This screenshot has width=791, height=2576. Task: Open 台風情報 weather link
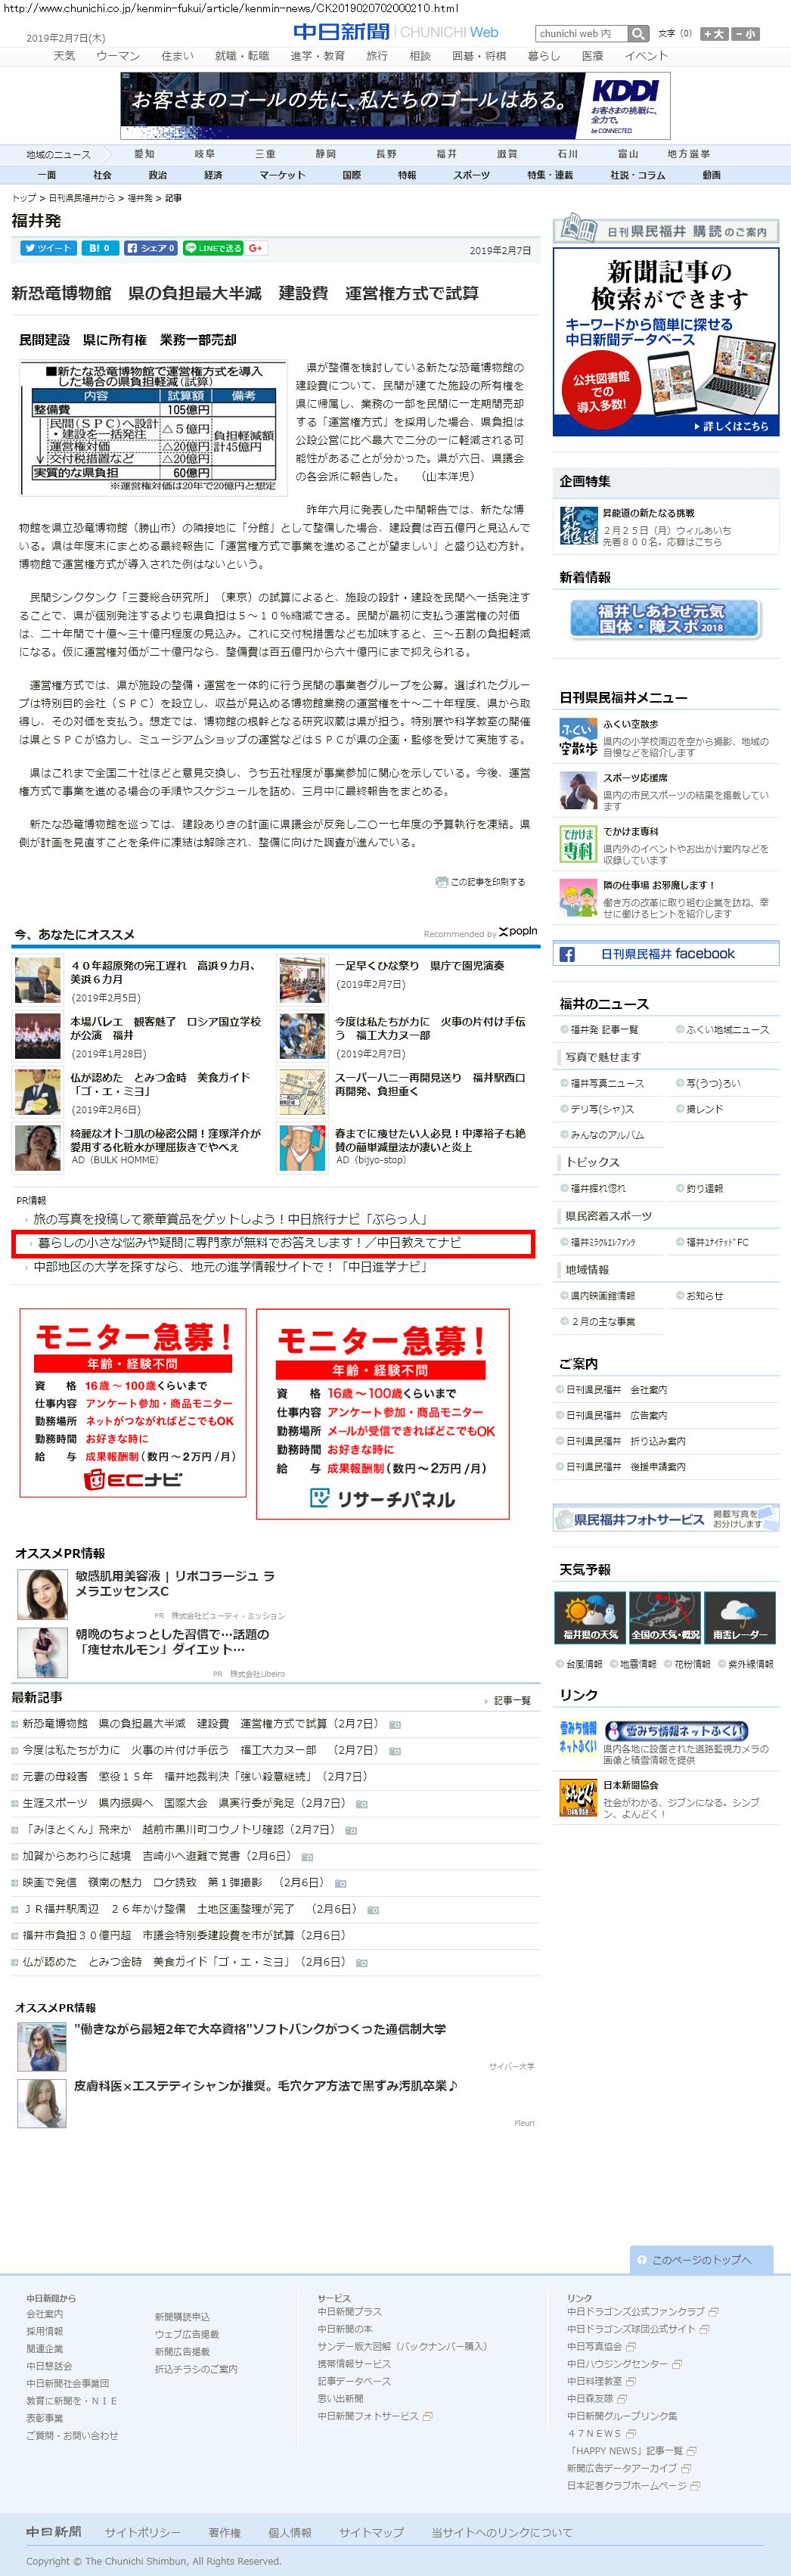pyautogui.click(x=583, y=1664)
